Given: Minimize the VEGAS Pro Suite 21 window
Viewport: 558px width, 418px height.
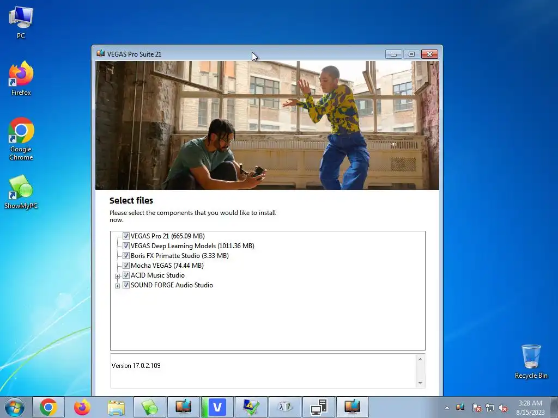Looking at the screenshot, I should point(393,54).
